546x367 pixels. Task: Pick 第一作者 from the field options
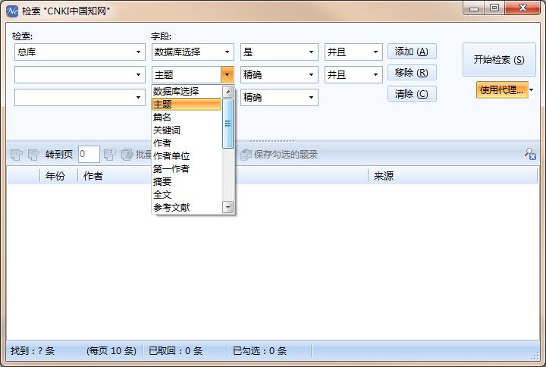(171, 168)
